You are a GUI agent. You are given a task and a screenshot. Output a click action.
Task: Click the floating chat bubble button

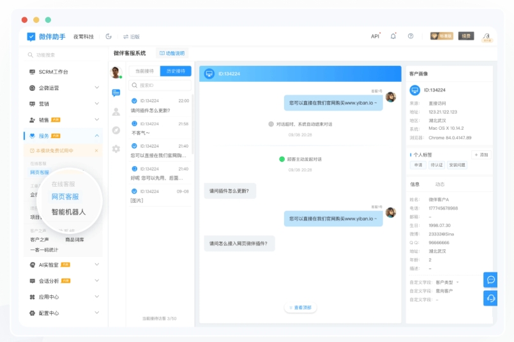[490, 279]
